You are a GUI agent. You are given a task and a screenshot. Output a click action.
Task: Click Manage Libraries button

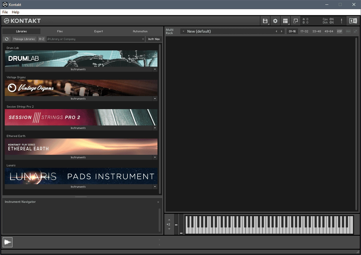(x=24, y=39)
